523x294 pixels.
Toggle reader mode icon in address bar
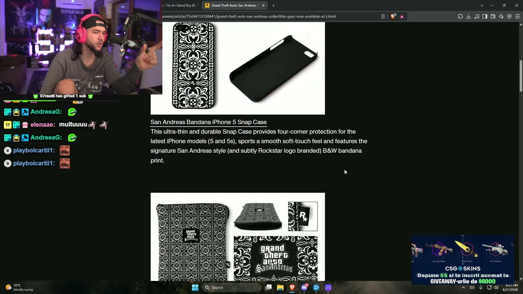(x=383, y=16)
